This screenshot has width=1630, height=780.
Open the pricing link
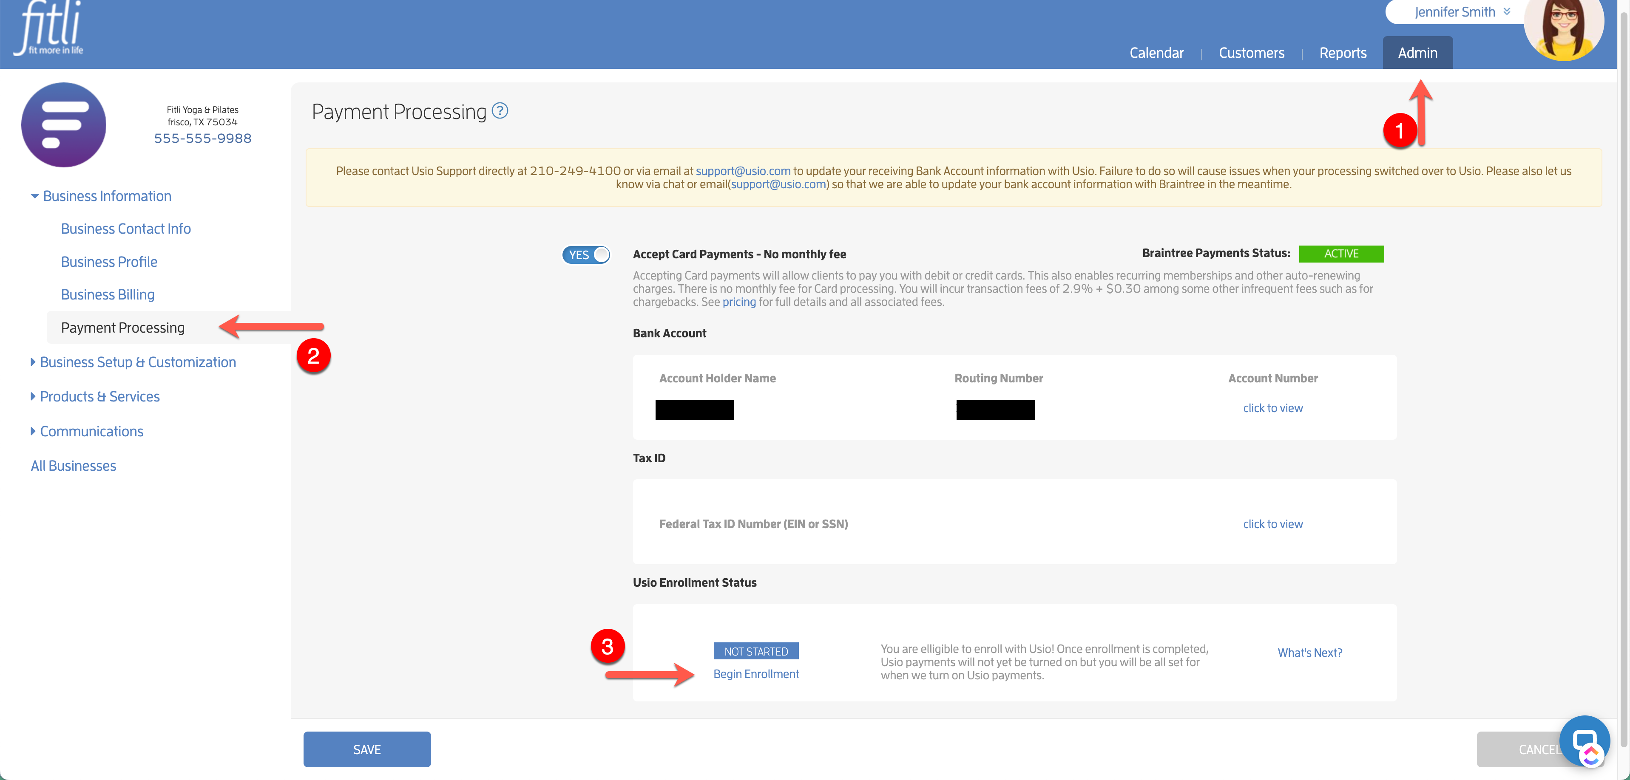[739, 302]
